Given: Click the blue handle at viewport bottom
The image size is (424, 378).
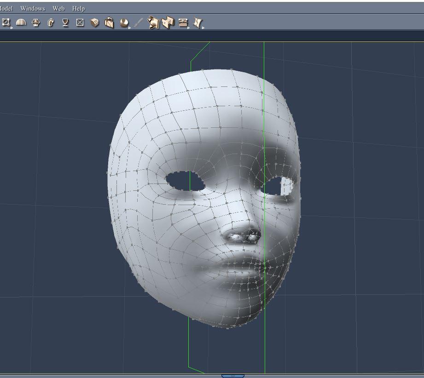Looking at the screenshot, I should (x=233, y=376).
